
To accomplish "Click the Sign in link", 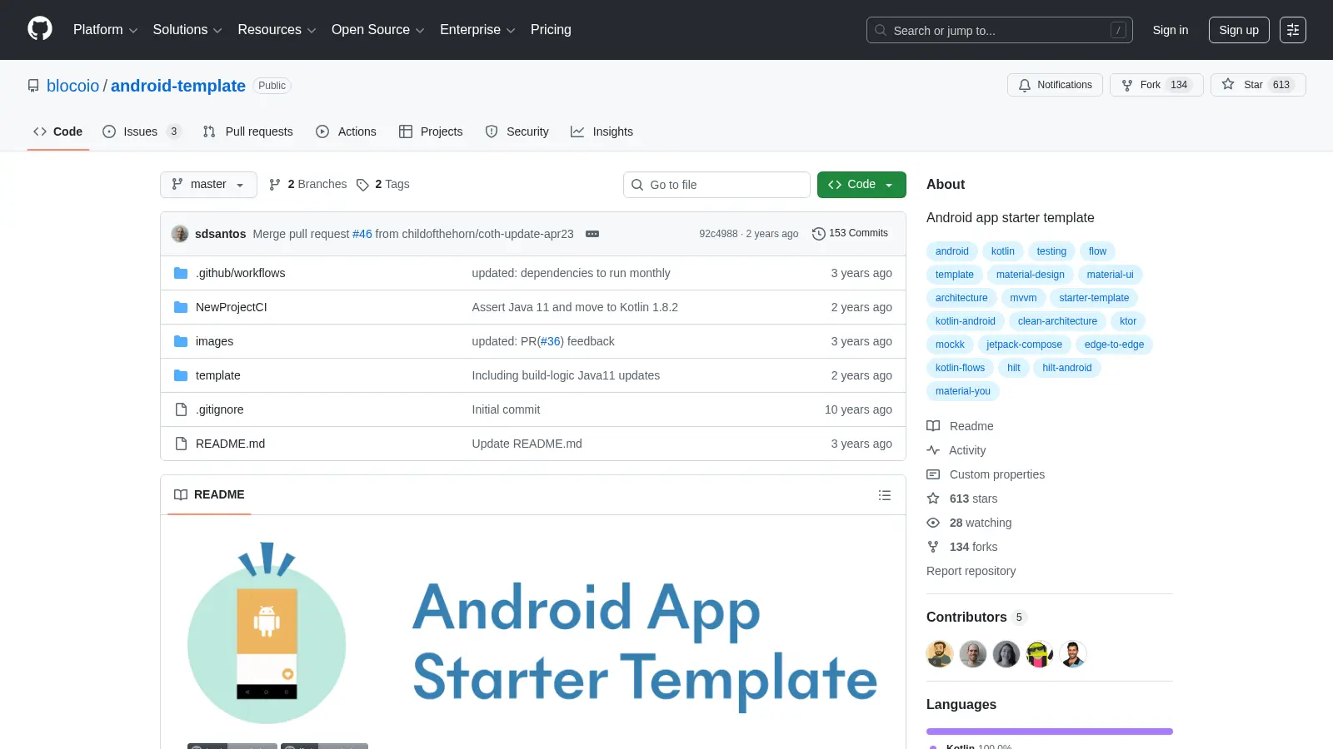I will pos(1171,30).
